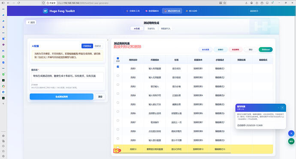This screenshot has width=296, height=159.
Task: Click the 清空 button above the table
Action: (x=251, y=50)
